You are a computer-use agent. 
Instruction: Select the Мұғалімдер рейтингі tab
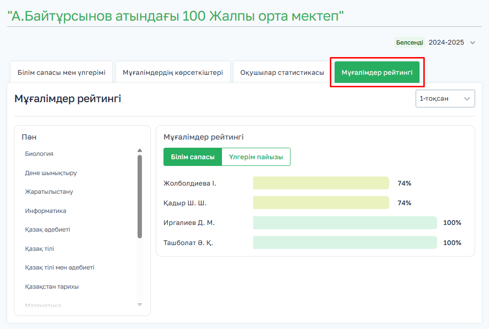tap(377, 72)
